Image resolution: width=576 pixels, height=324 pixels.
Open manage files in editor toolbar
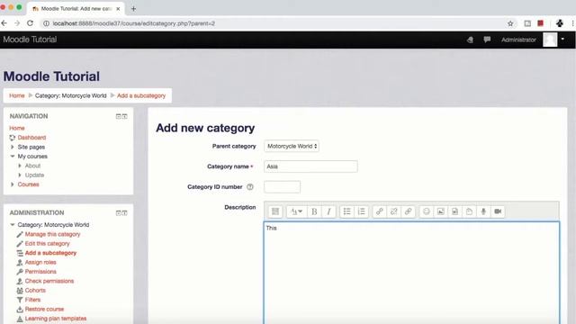click(x=469, y=211)
